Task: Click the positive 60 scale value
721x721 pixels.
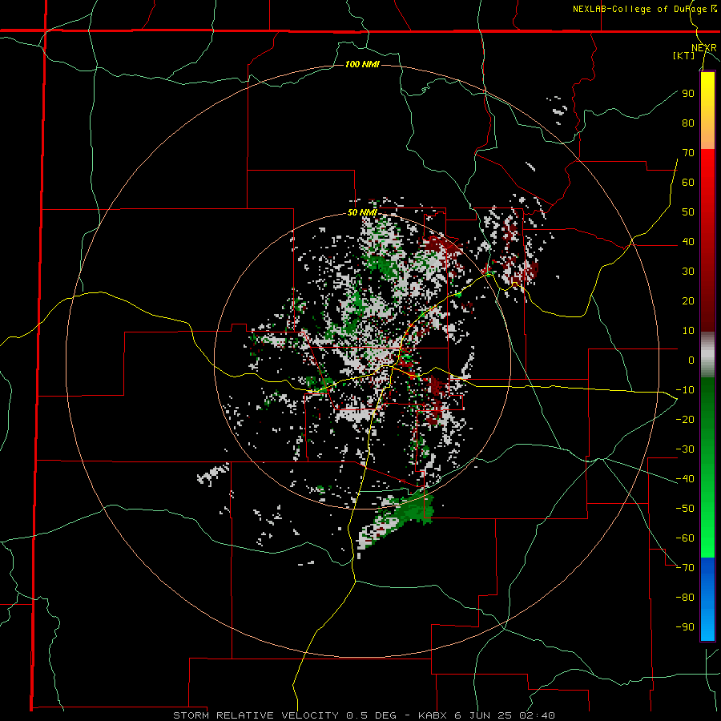Action: pyautogui.click(x=688, y=182)
